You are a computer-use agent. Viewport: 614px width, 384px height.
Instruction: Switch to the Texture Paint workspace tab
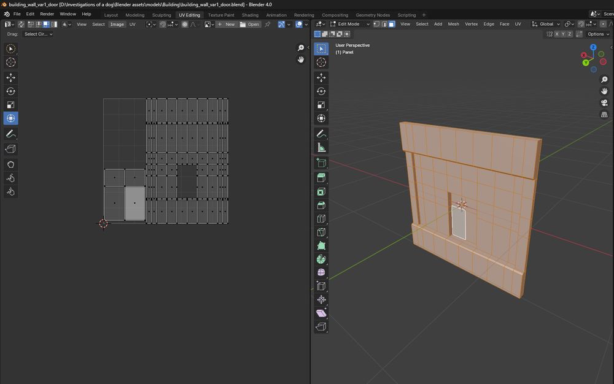[x=221, y=15]
